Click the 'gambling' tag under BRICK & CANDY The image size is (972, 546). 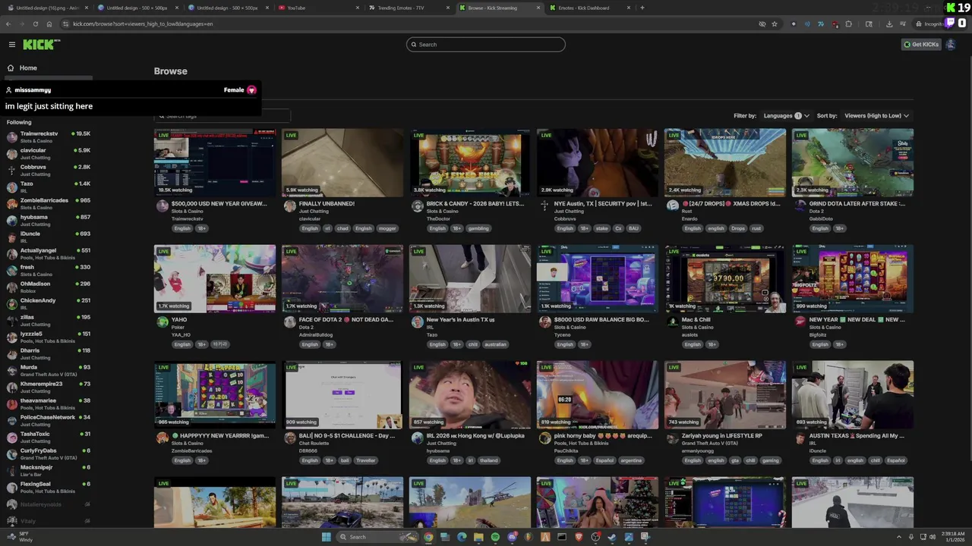coord(478,228)
